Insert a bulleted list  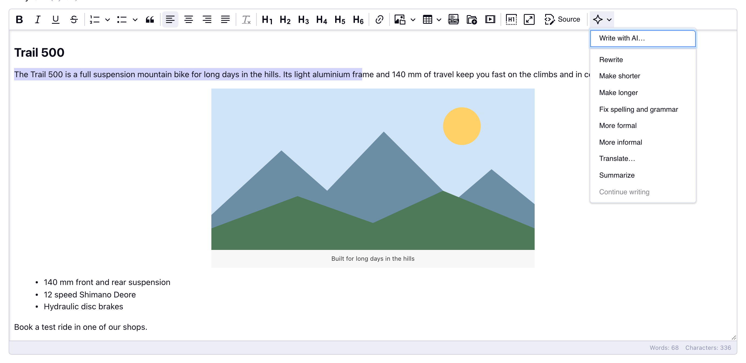click(x=122, y=19)
